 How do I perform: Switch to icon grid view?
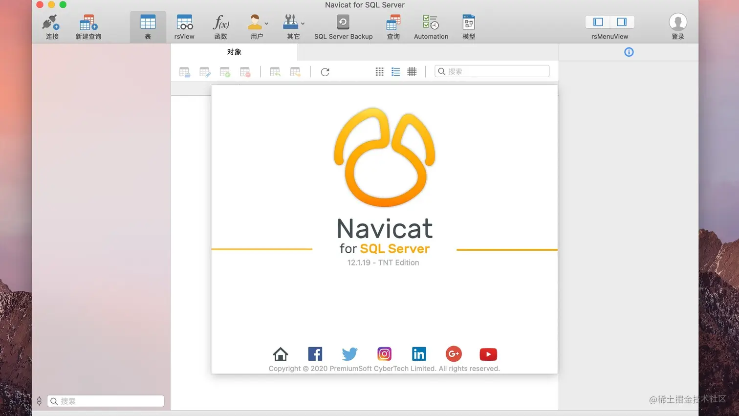(379, 72)
